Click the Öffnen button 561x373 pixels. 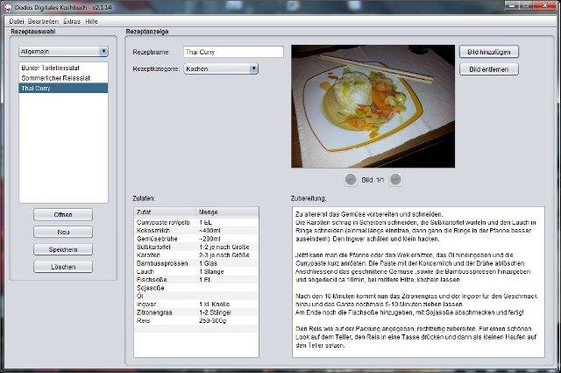[x=63, y=214]
